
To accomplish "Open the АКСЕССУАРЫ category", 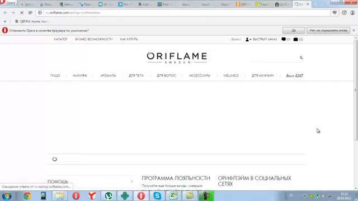I will pyautogui.click(x=200, y=75).
